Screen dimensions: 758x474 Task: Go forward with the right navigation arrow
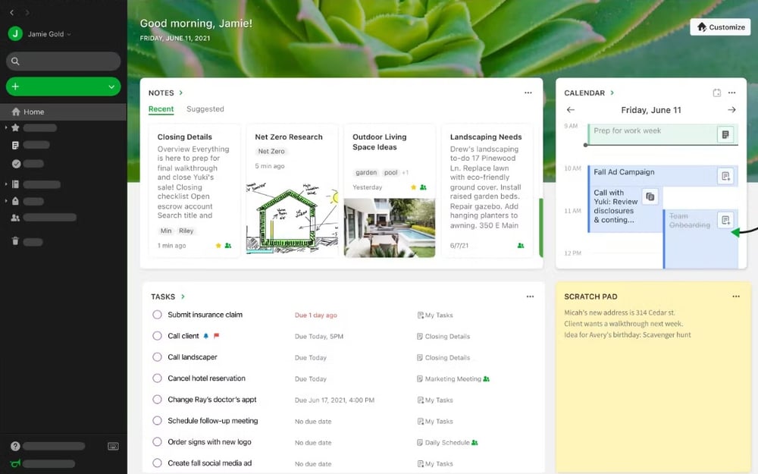click(x=27, y=13)
